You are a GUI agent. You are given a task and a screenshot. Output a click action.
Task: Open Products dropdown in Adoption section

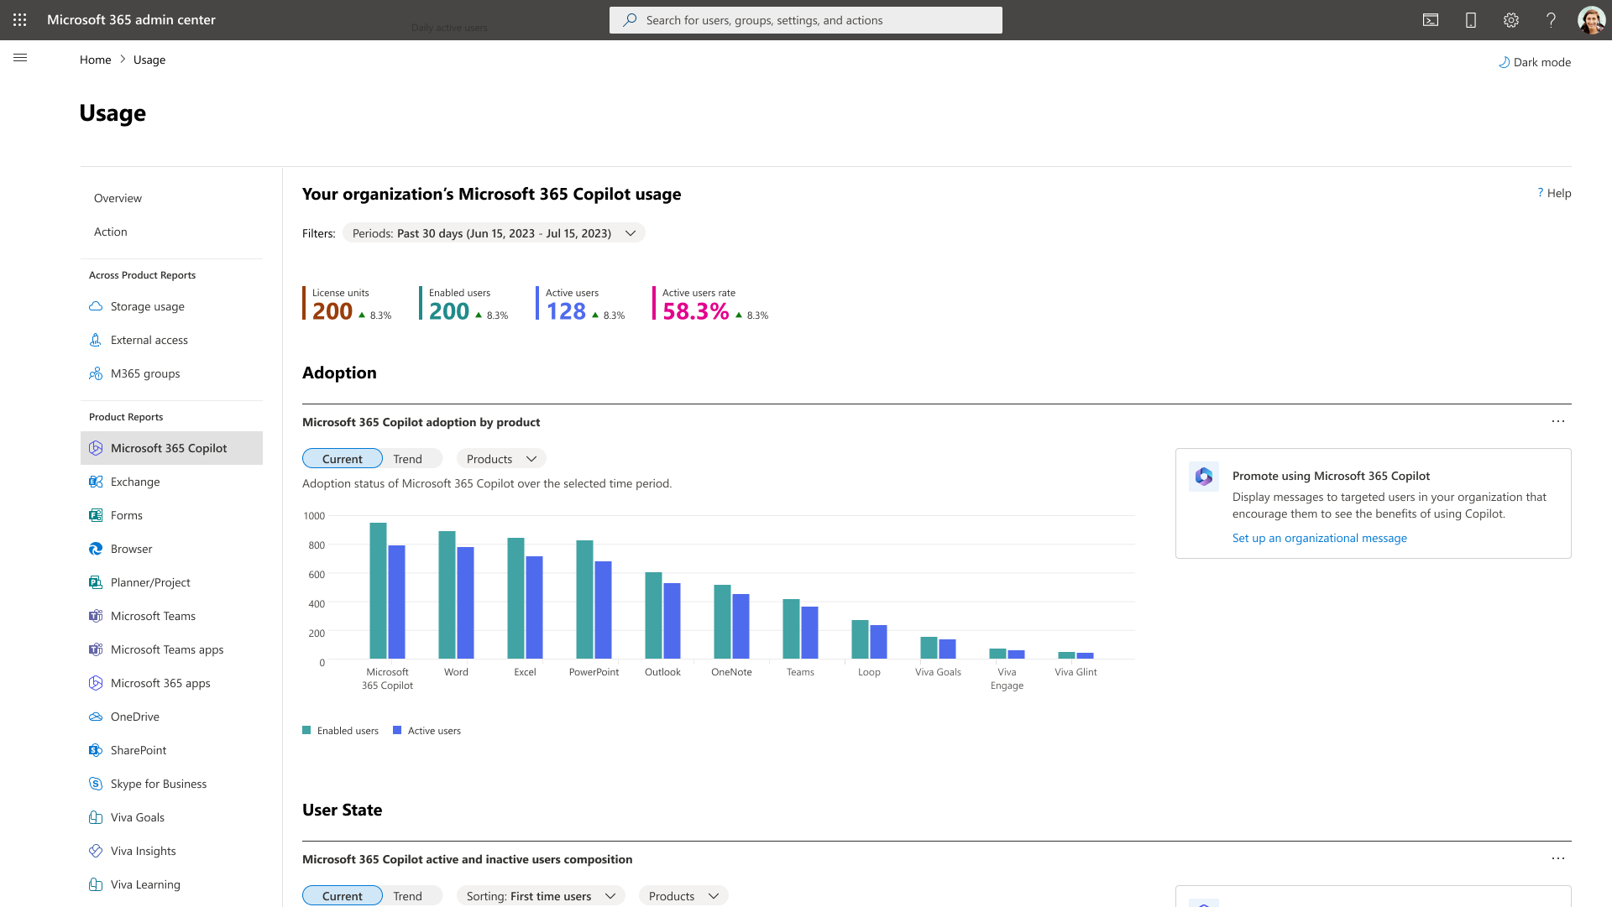[501, 459]
